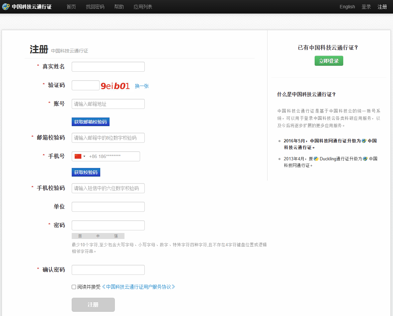Expand the phone country code dropdown

[x=84, y=156]
